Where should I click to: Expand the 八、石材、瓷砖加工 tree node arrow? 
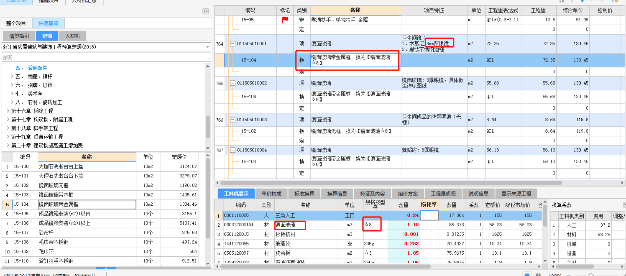[12, 103]
